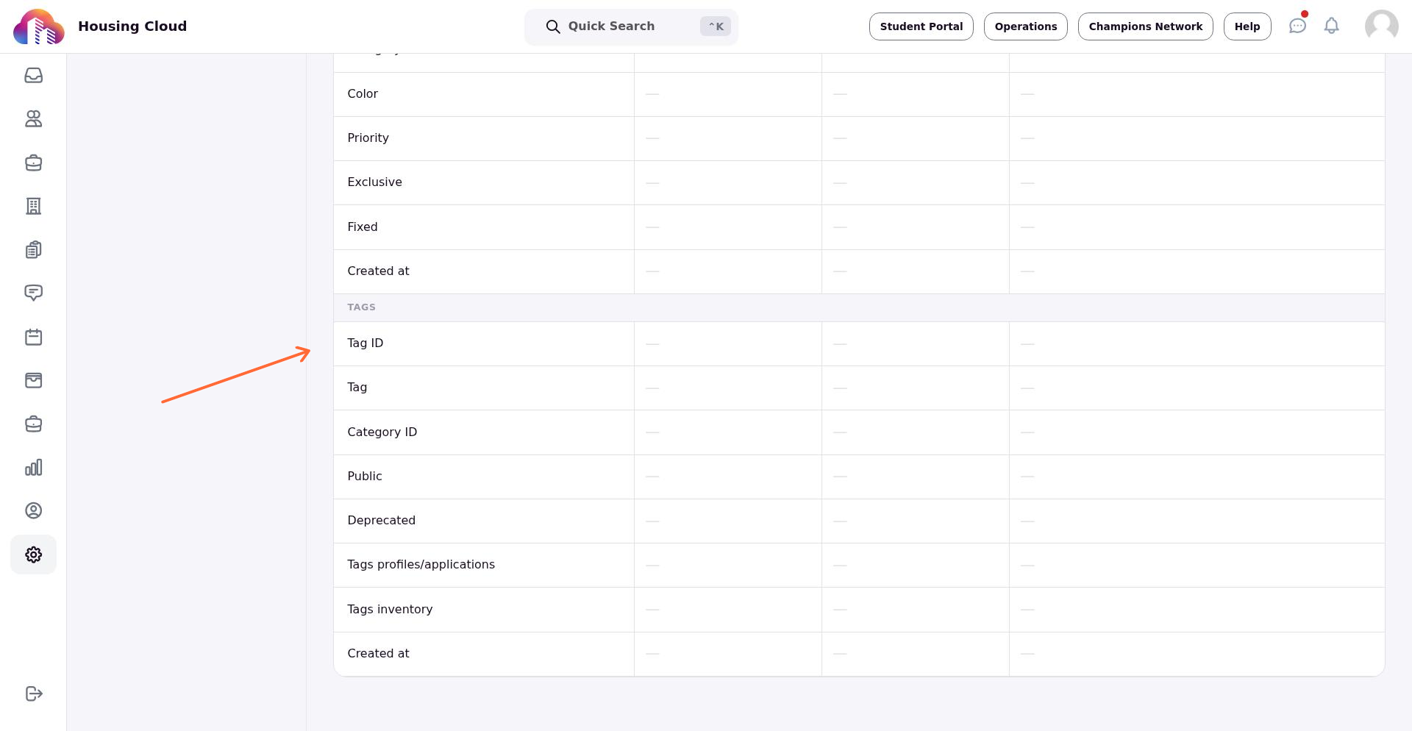The width and height of the screenshot is (1412, 731).
Task: Click the Priority row label
Action: pyautogui.click(x=368, y=138)
